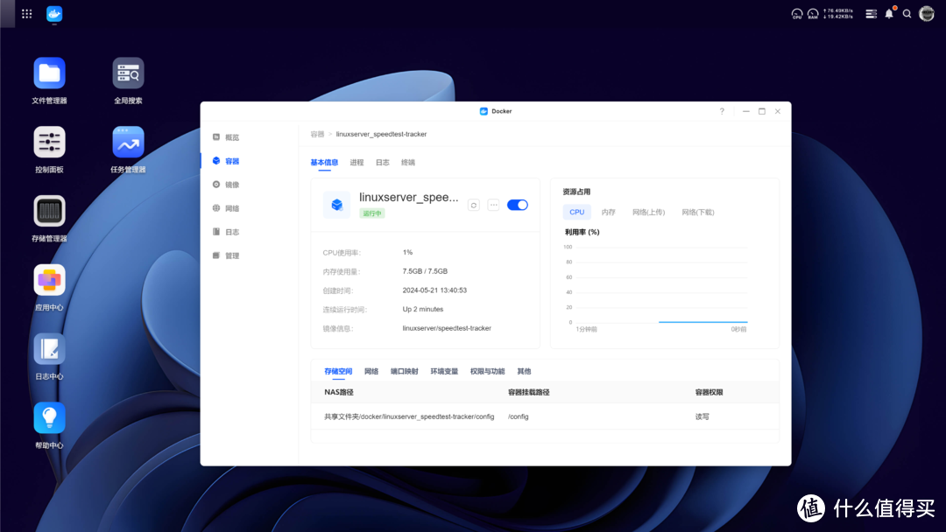Toggle off the running container switch
Screen dimensions: 946x532
coord(517,204)
